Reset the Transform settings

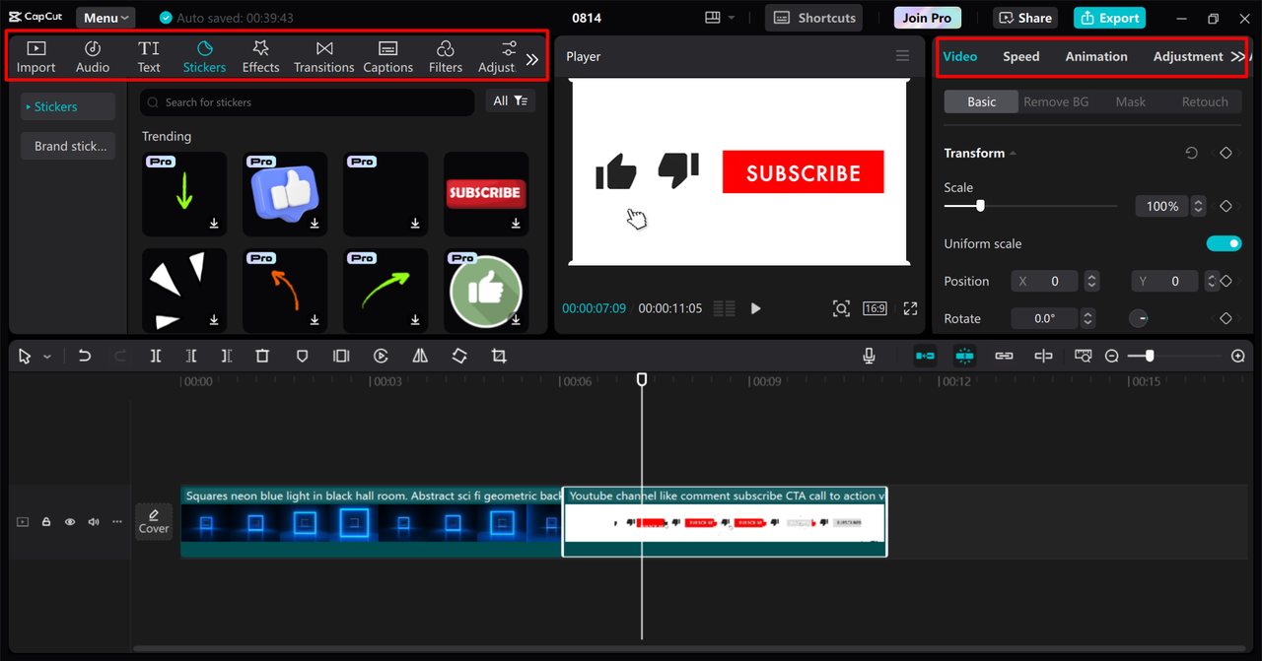pos(1192,153)
